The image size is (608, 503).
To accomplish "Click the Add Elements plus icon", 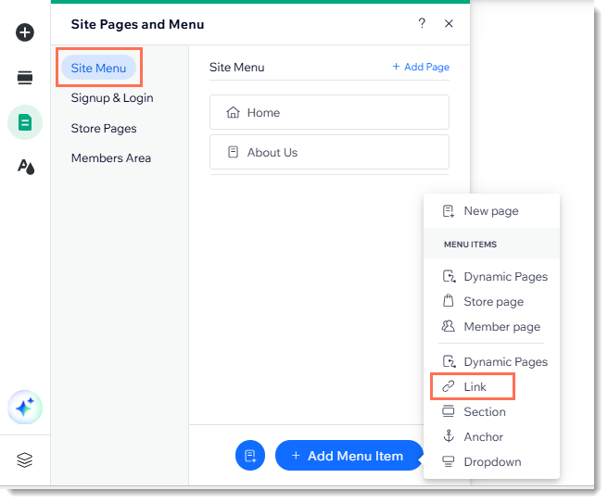I will click(x=25, y=32).
